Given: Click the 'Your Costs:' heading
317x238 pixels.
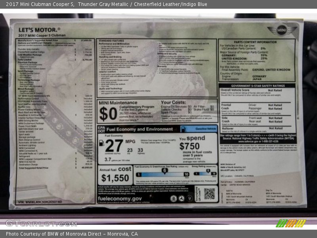Looking at the screenshot, I should (173, 102).
